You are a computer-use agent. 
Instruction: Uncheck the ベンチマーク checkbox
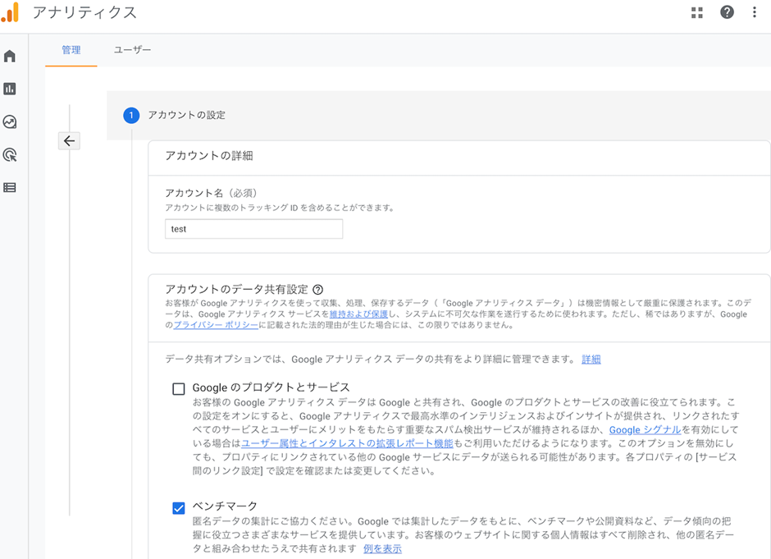coord(179,508)
